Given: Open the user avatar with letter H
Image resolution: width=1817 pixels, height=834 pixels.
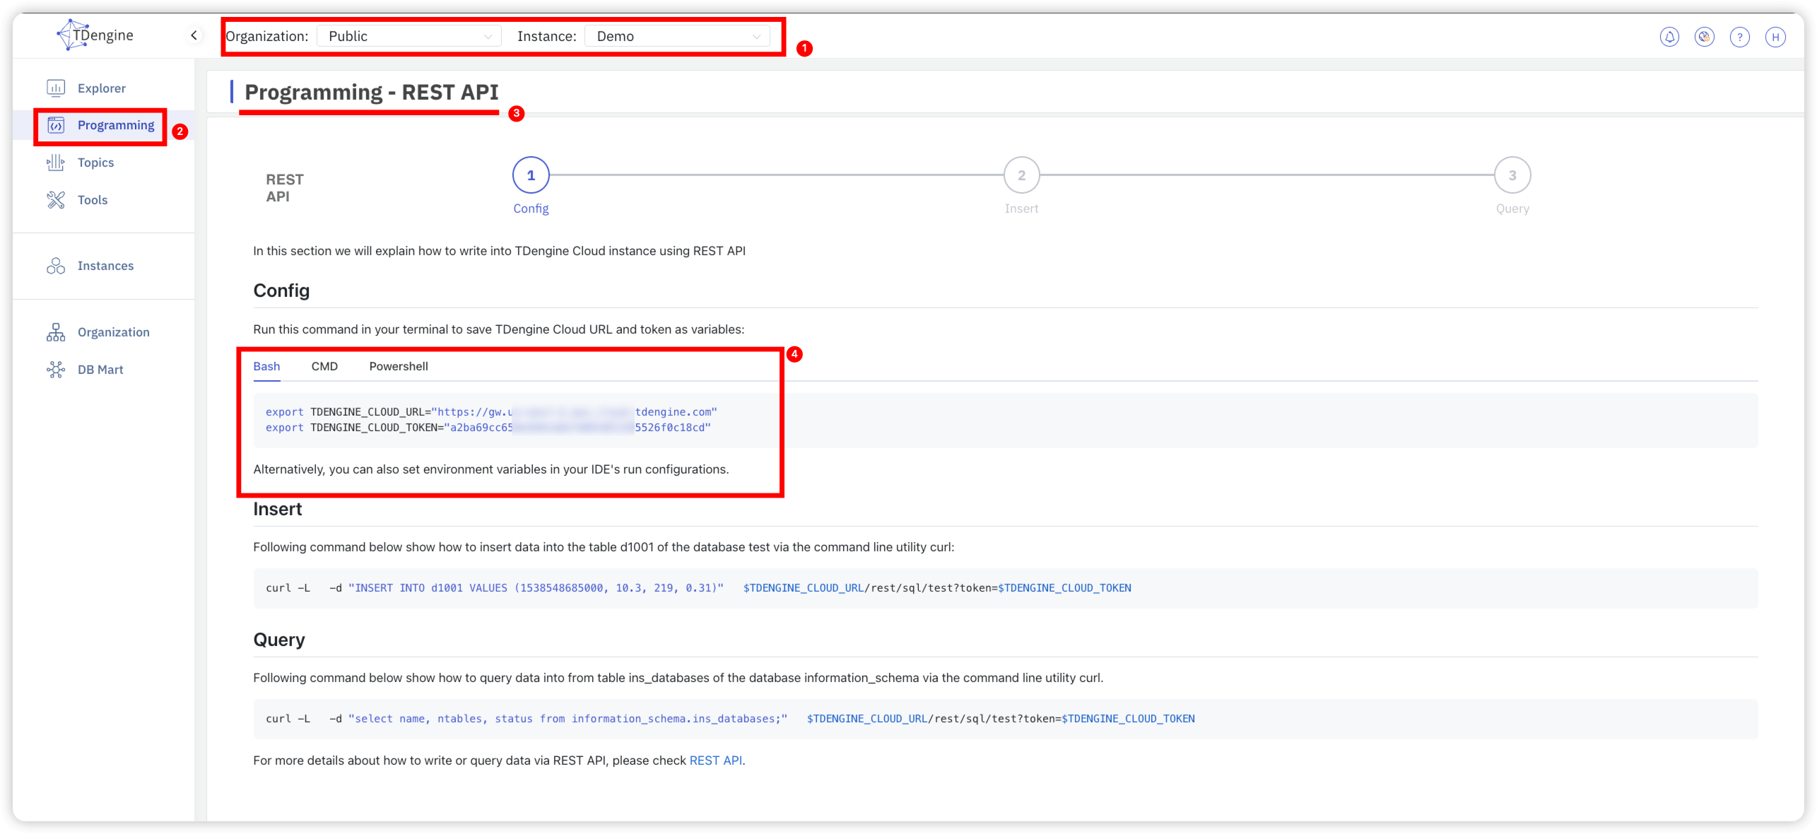Looking at the screenshot, I should pyautogui.click(x=1776, y=37).
